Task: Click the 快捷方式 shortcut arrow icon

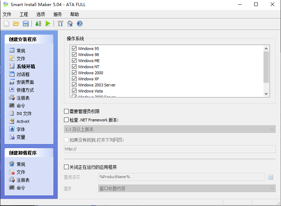Action: click(x=12, y=90)
